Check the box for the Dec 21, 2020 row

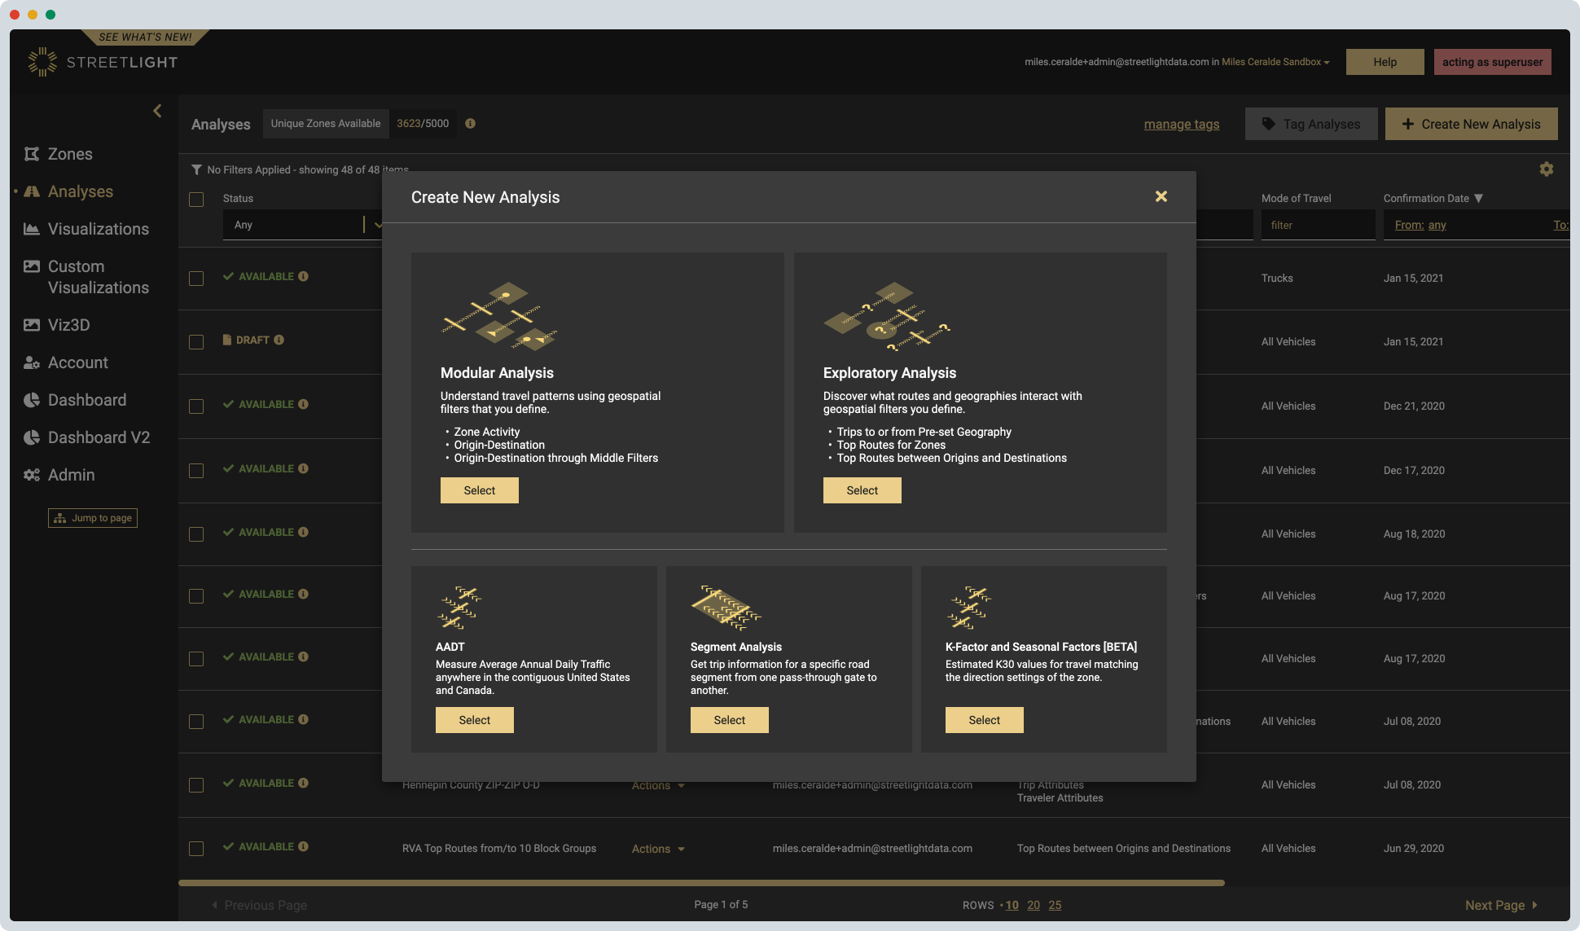point(196,406)
